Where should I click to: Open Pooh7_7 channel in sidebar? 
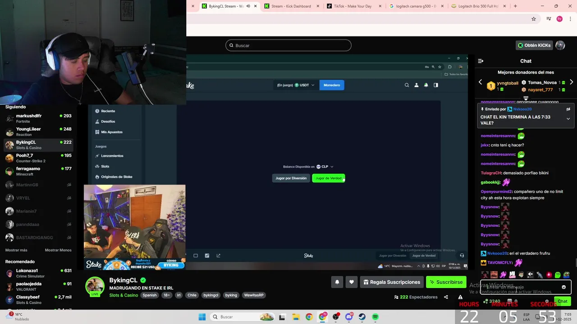pos(38,158)
